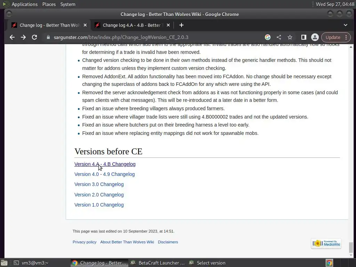Open the Places menu

(x=49, y=4)
